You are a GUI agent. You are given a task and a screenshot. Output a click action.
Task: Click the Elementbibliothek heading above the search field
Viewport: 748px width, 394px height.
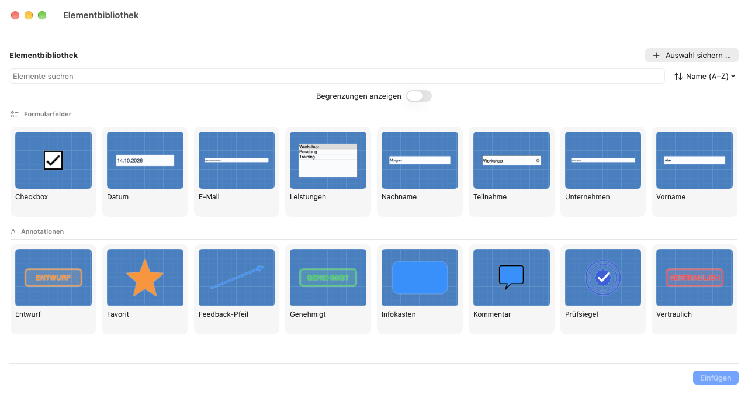tap(43, 55)
